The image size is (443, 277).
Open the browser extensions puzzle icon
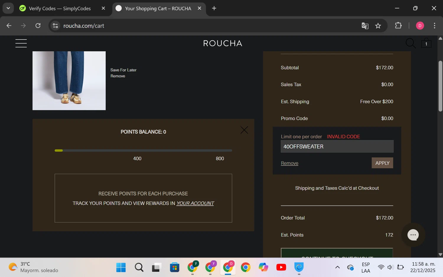(398, 26)
